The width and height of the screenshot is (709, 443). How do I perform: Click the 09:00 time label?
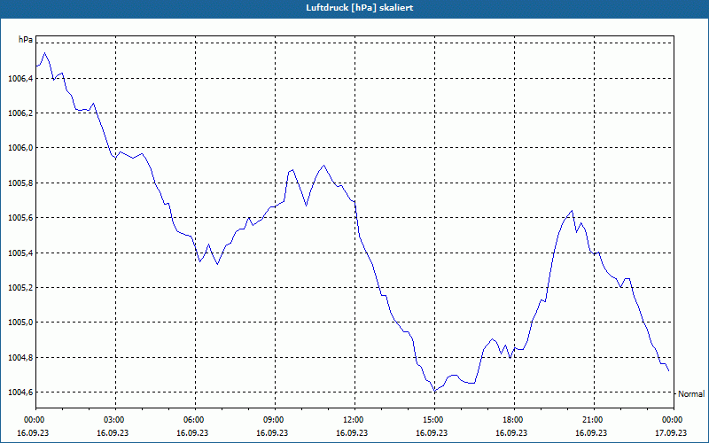point(275,420)
